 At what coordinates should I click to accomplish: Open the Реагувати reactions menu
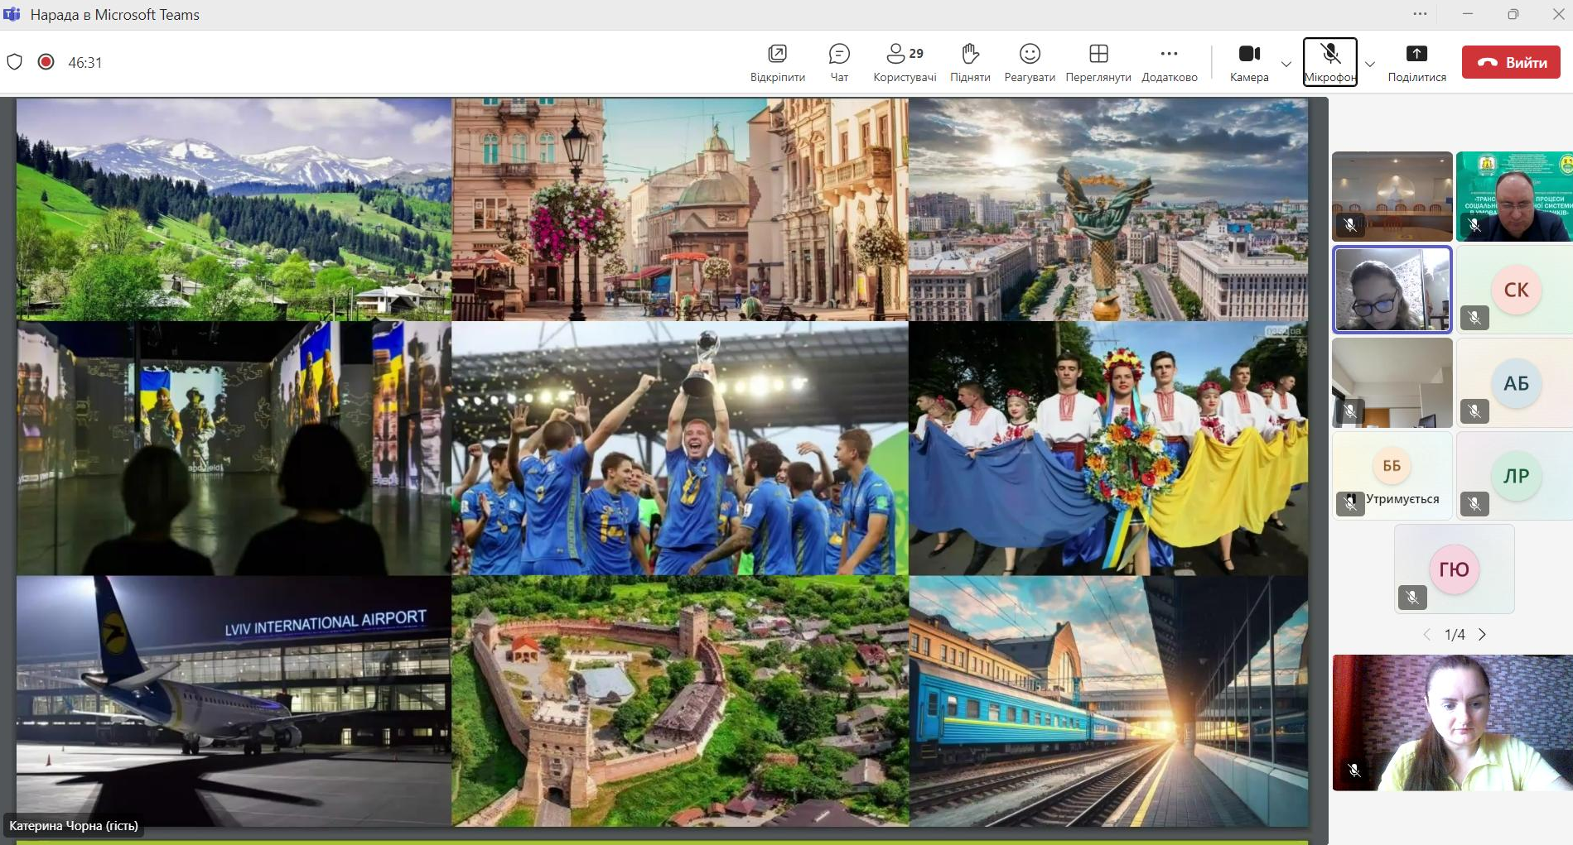1030,63
